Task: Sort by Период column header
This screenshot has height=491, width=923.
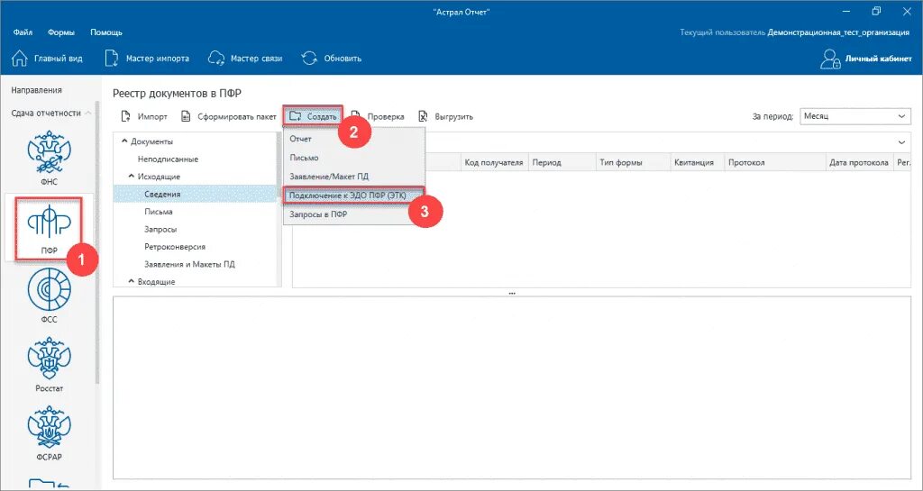Action: pyautogui.click(x=562, y=162)
